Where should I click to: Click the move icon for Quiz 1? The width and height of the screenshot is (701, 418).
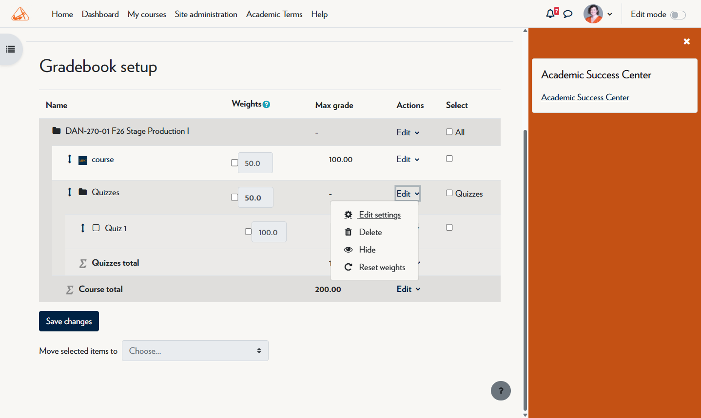[x=83, y=228]
